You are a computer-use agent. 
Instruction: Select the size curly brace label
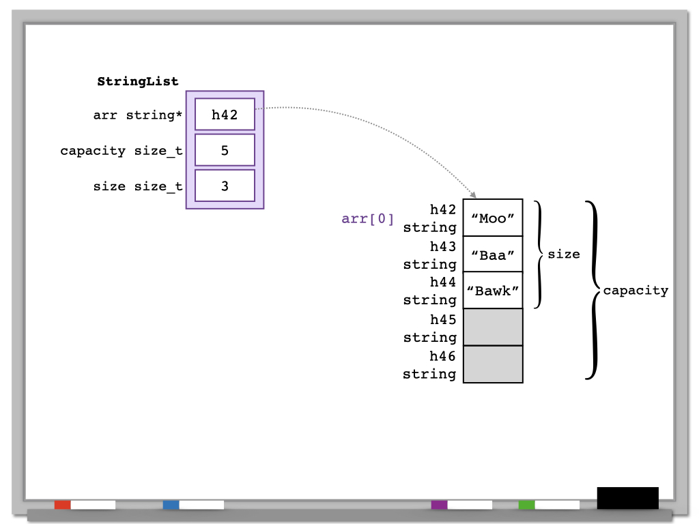tap(564, 254)
